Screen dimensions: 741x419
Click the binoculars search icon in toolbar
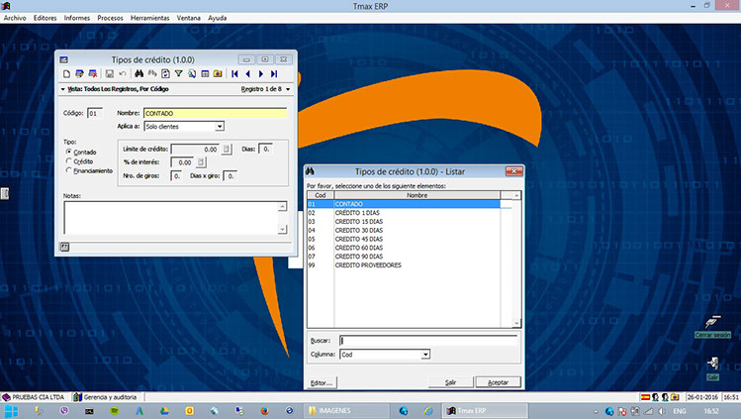pyautogui.click(x=139, y=73)
